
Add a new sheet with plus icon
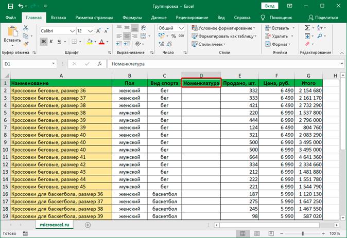(88, 225)
